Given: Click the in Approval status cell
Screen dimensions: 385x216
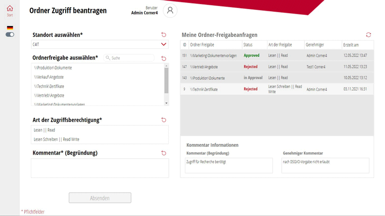Looking at the screenshot, I should click(x=253, y=78).
